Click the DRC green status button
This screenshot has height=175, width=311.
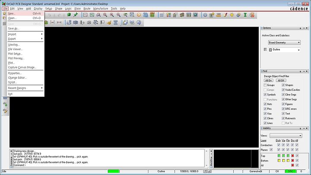click(x=291, y=171)
